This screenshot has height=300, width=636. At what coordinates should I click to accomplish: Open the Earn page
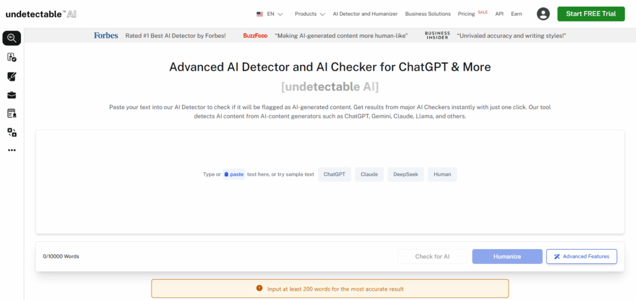coord(516,14)
